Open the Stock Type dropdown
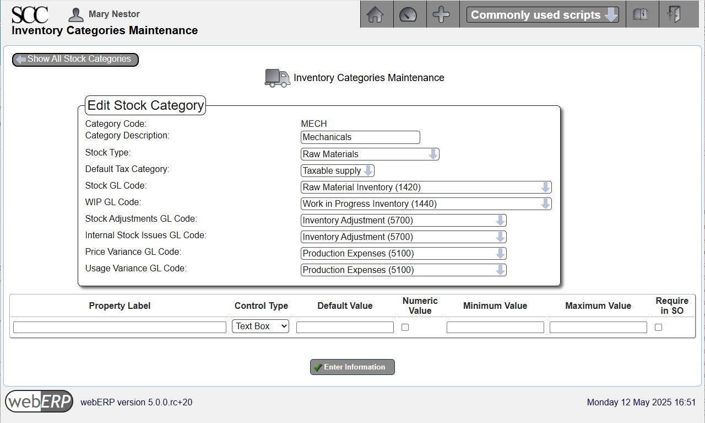 click(x=370, y=154)
